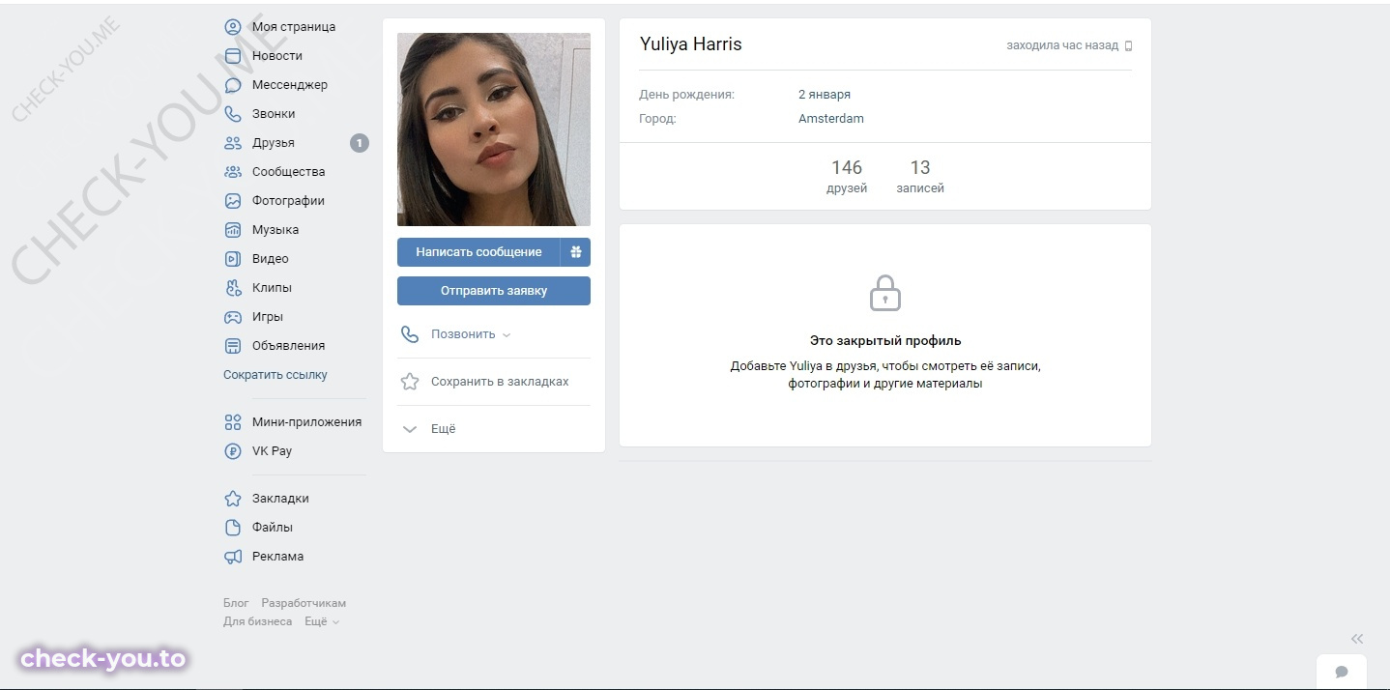Send a gift via the gift icon button
Screen dimensions: 1390x690
tap(576, 252)
